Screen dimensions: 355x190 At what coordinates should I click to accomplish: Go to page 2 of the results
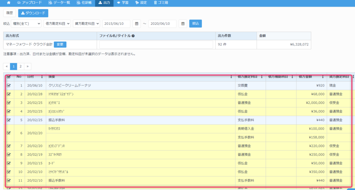(x=20, y=66)
